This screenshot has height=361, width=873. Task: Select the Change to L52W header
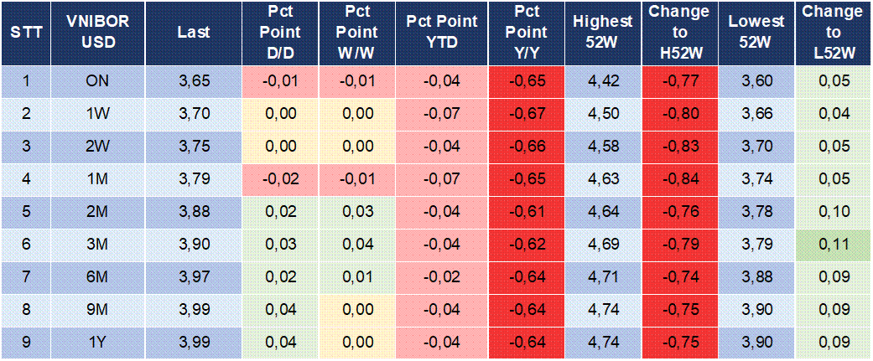pyautogui.click(x=834, y=33)
